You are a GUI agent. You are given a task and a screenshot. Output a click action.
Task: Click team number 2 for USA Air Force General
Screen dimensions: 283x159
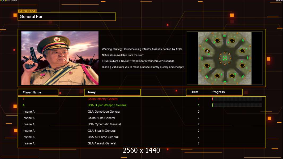point(199,137)
